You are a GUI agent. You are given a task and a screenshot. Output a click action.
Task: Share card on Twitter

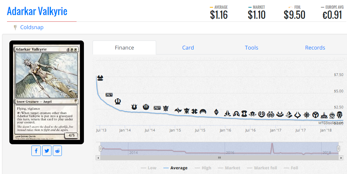(47, 151)
